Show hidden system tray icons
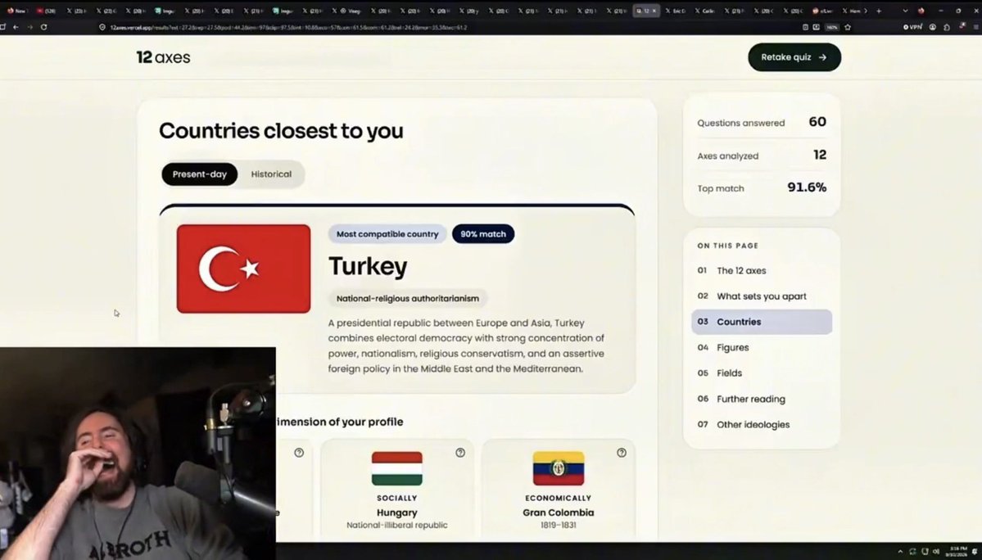 [900, 551]
